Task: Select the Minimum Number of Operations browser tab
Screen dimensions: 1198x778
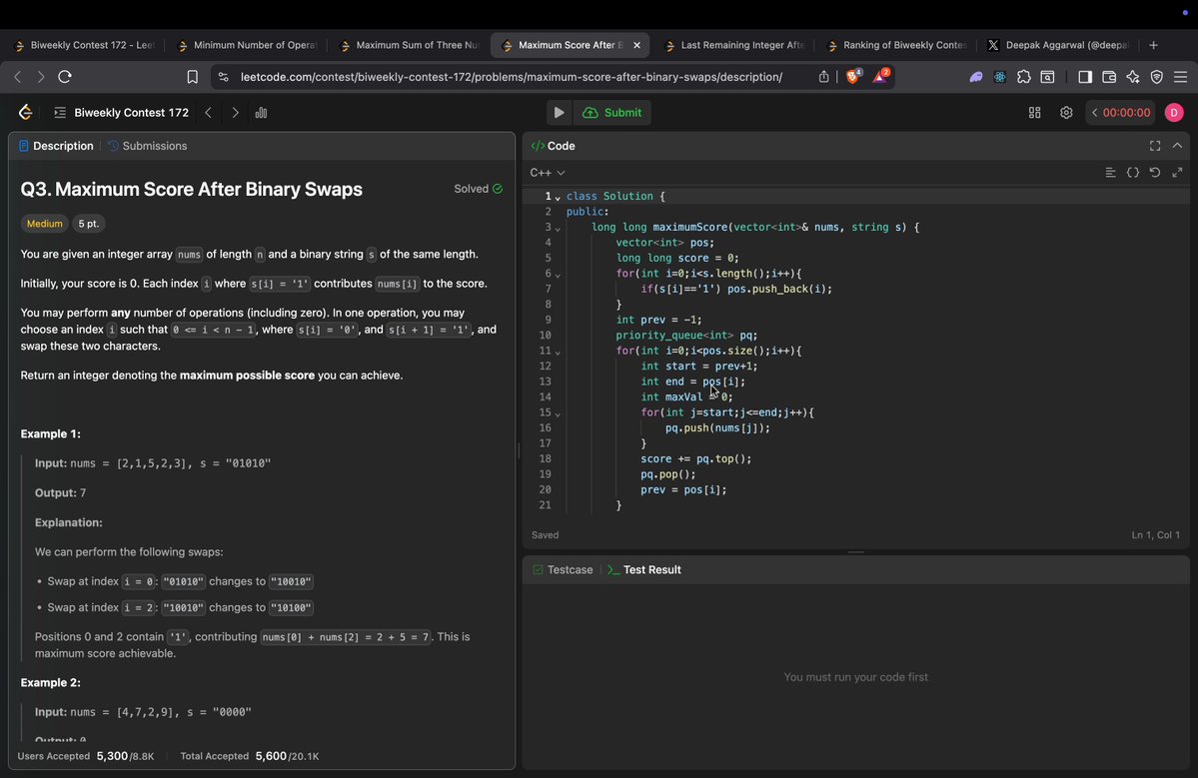Action: [248, 45]
